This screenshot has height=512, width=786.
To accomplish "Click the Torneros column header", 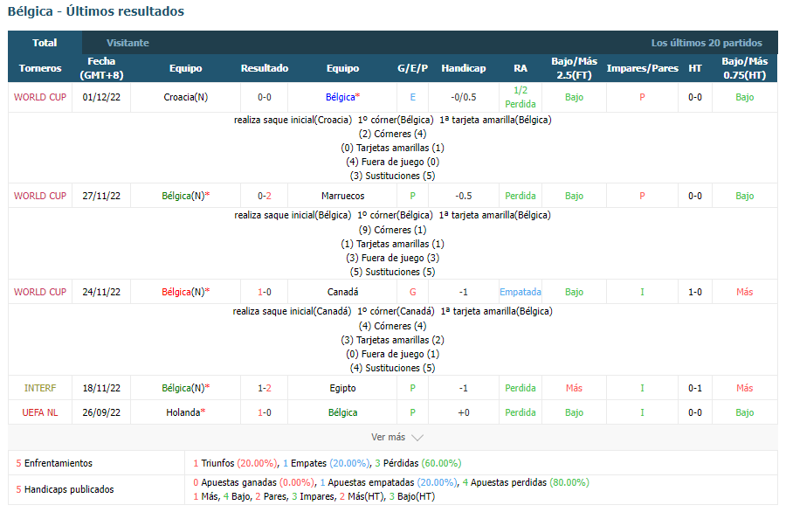I will coord(40,68).
